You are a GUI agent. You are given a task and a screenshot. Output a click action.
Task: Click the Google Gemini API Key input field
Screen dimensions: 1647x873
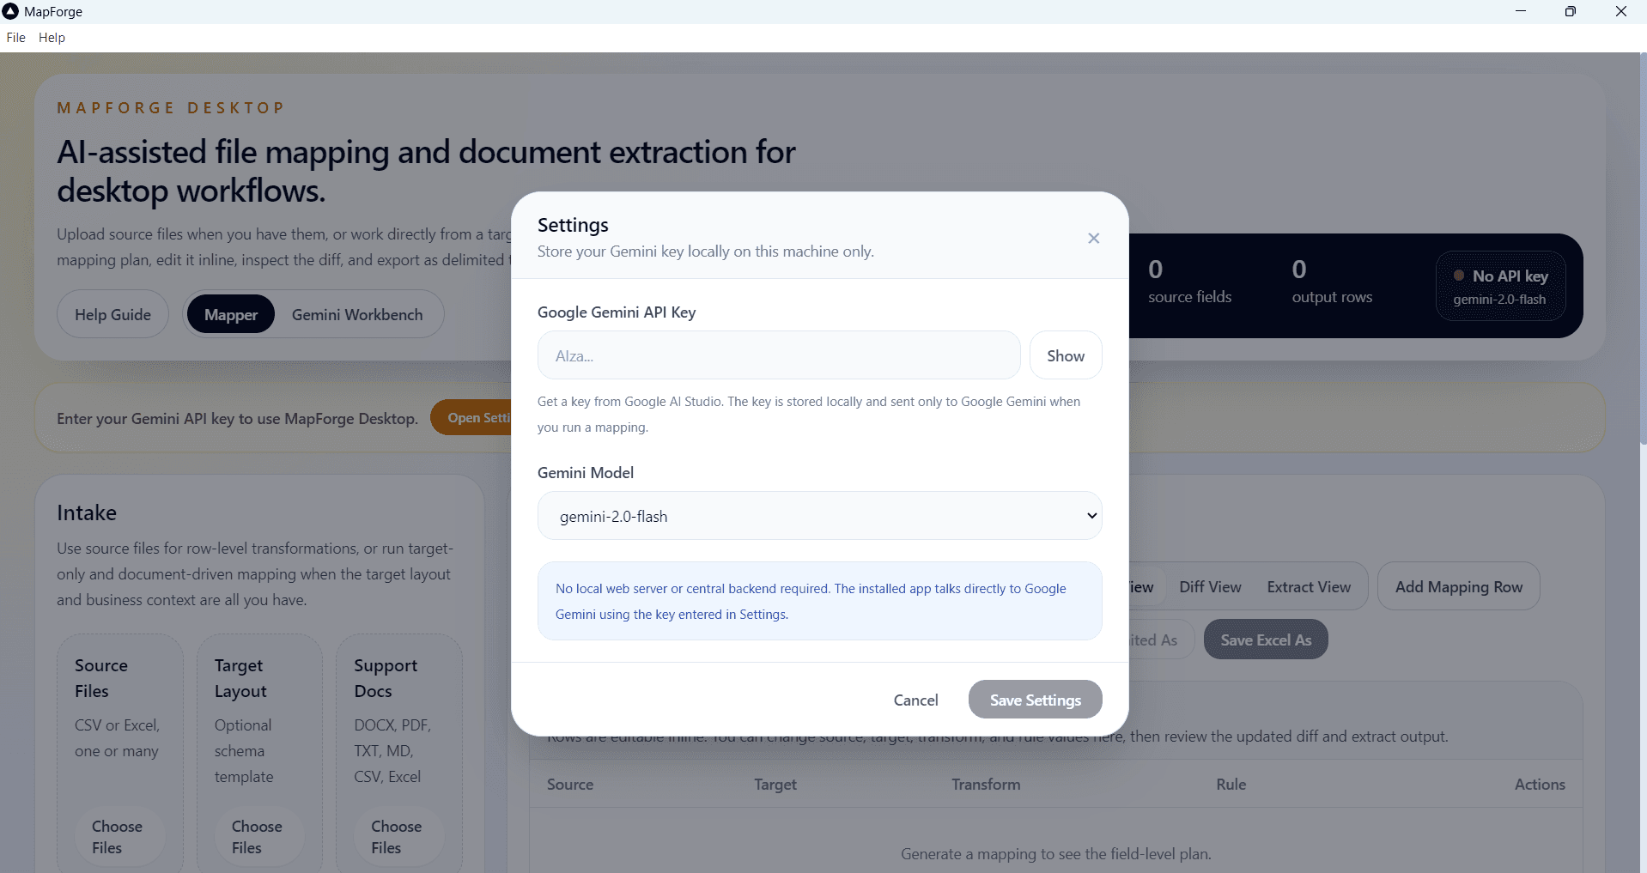tap(779, 355)
